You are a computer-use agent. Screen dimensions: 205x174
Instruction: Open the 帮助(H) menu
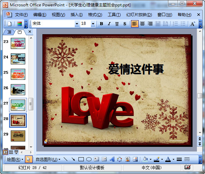click(184, 15)
